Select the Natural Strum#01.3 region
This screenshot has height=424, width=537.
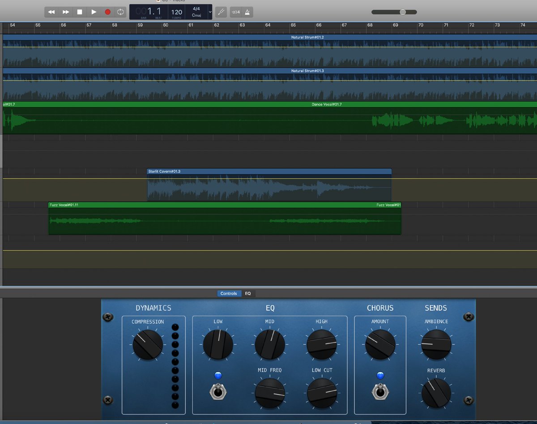269,85
